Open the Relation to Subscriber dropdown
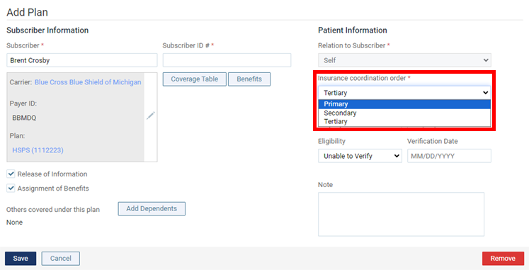The width and height of the screenshot is (529, 270). click(x=404, y=60)
